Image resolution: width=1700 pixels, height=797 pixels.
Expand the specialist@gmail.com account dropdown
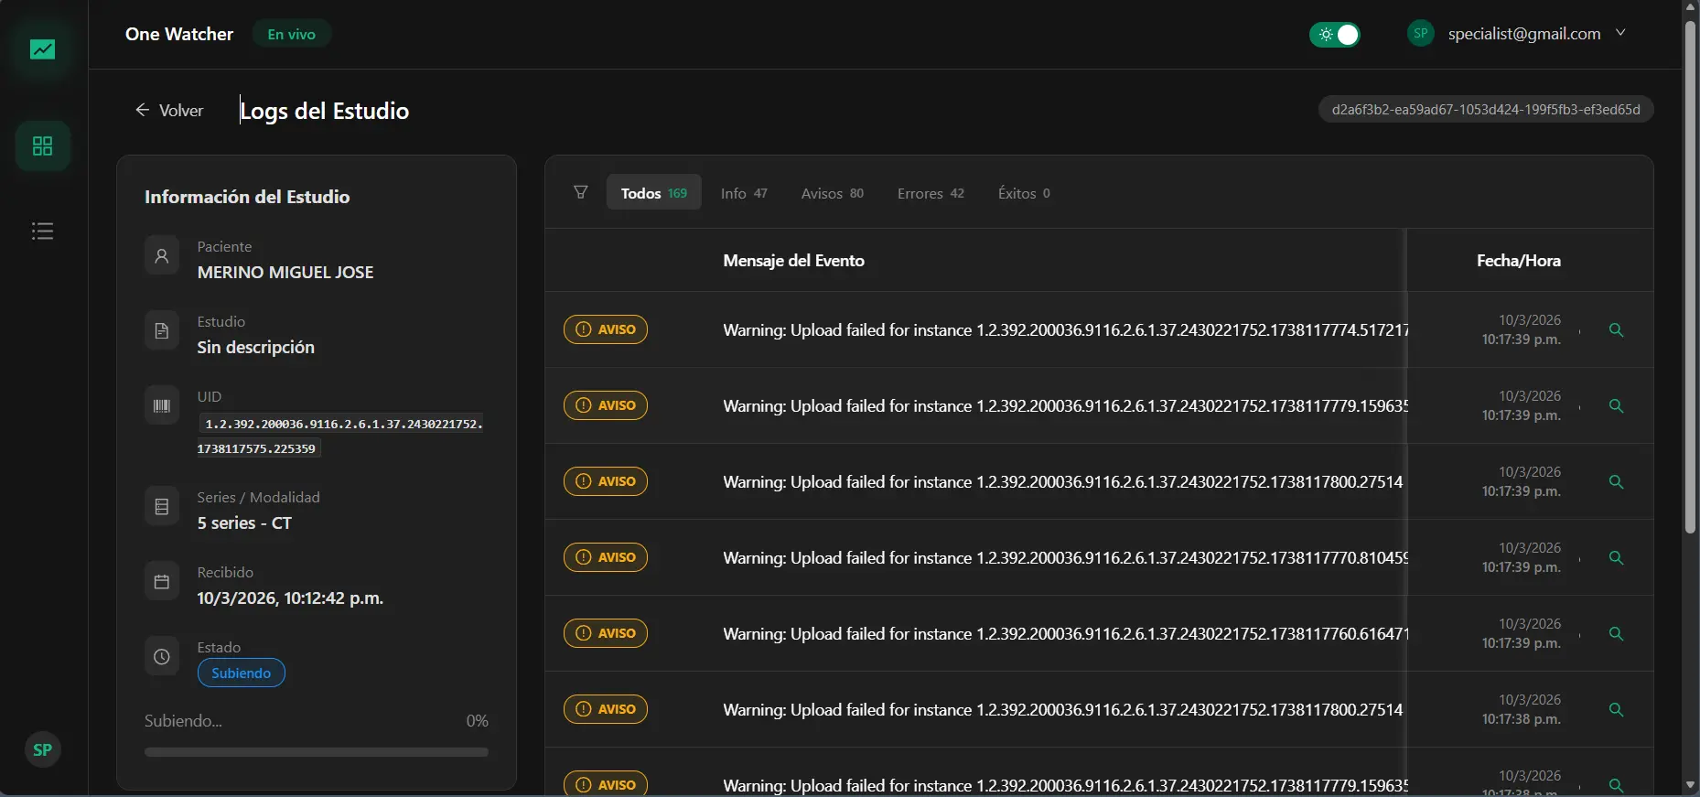pyautogui.click(x=1620, y=33)
